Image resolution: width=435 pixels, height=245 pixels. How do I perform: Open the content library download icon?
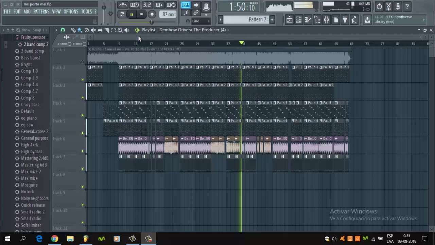(367, 20)
